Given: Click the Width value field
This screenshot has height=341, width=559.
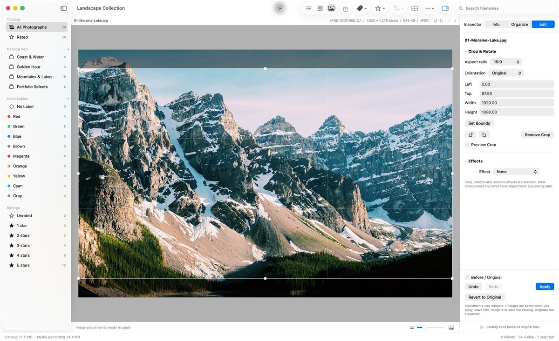Looking at the screenshot, I should click(517, 103).
